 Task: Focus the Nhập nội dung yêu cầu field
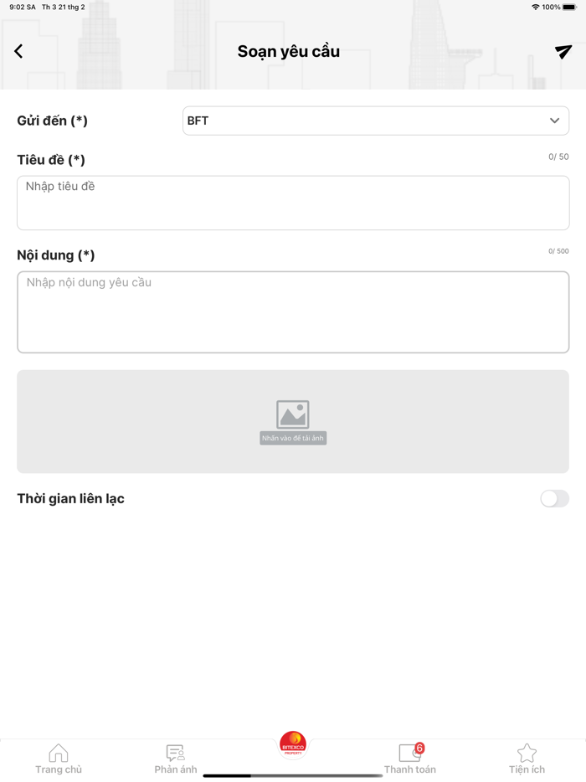(x=293, y=311)
